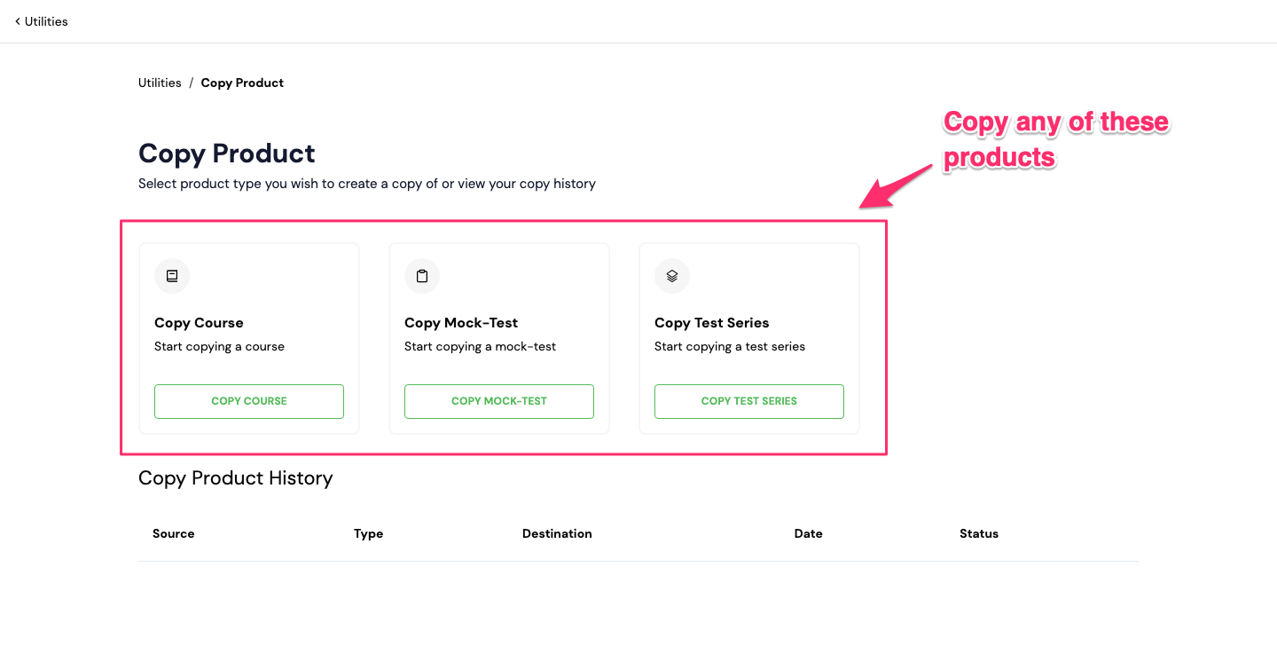Open Utilities breadcrumb link
This screenshot has height=662, width=1277.
pos(160,83)
